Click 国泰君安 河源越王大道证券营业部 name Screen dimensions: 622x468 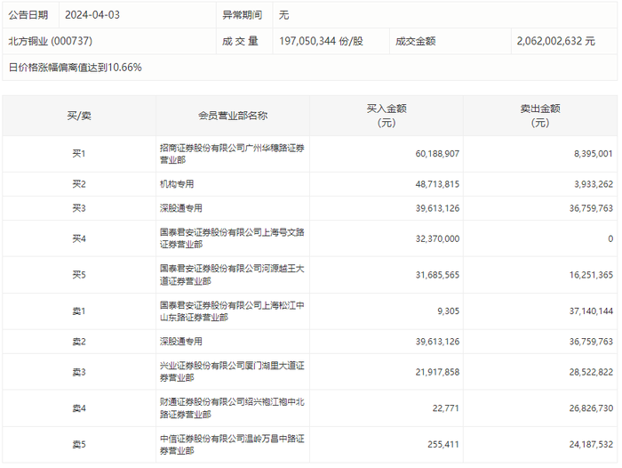232,275
